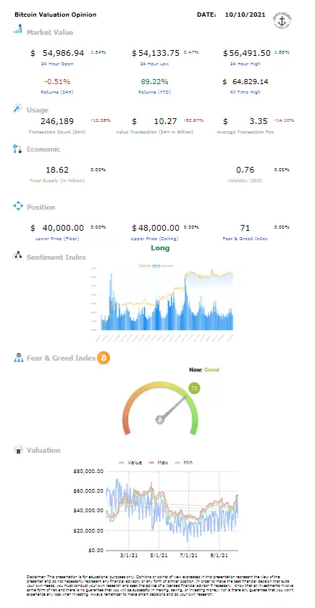Click the Disclaimer paragraph

pos(160,586)
